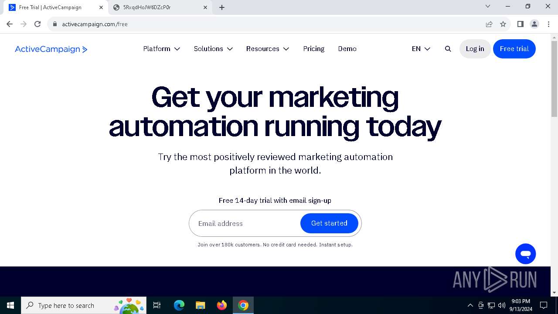This screenshot has width=558, height=314.
Task: Click the browser forward arrow
Action: [24, 24]
